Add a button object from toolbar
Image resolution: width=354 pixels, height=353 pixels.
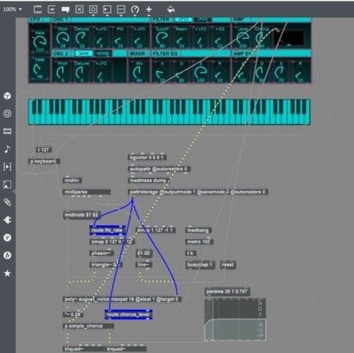coord(93,9)
